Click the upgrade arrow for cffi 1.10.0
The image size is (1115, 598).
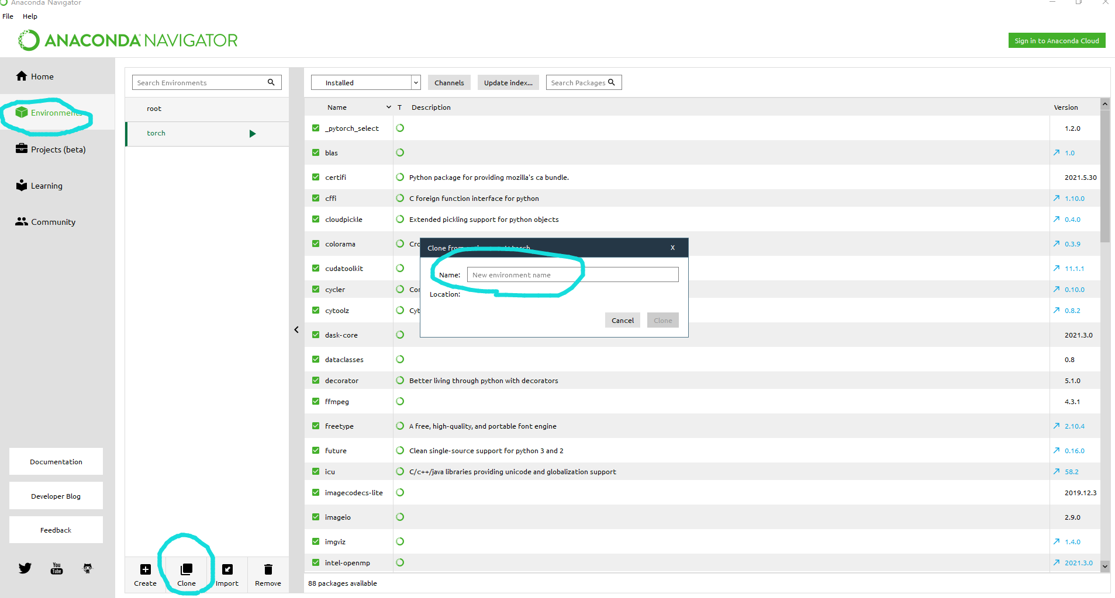coord(1057,198)
